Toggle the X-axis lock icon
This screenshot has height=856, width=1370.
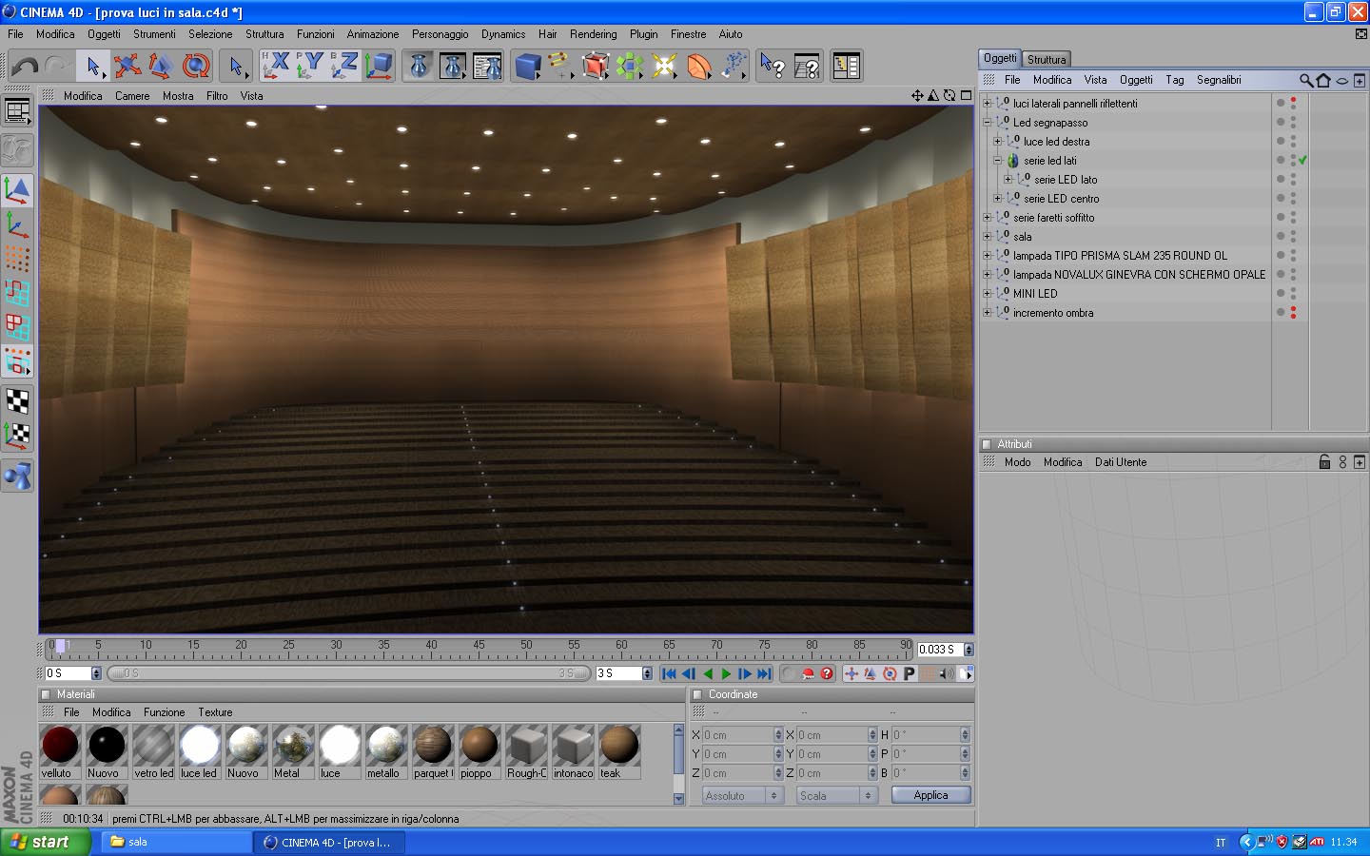[x=277, y=66]
